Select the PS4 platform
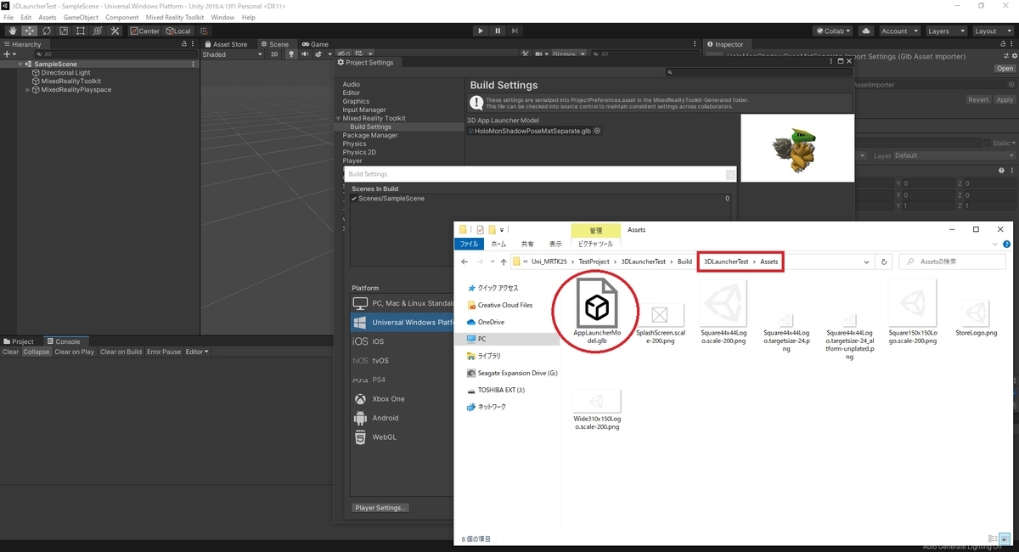1019x552 pixels. pyautogui.click(x=379, y=380)
